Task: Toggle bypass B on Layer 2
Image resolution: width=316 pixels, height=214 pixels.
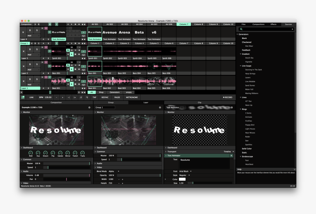Action: pyautogui.click(x=30, y=64)
